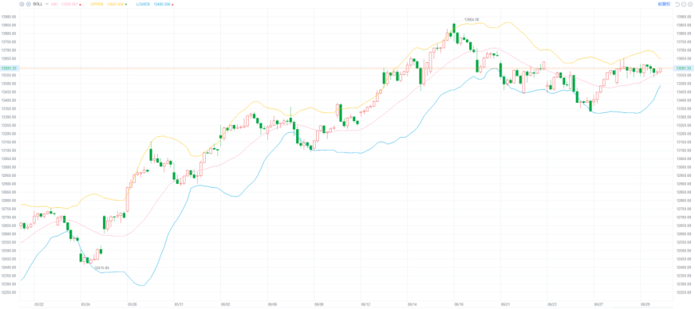The image size is (695, 309).
Task: Click the 06/14 date label
Action: [x=413, y=304]
